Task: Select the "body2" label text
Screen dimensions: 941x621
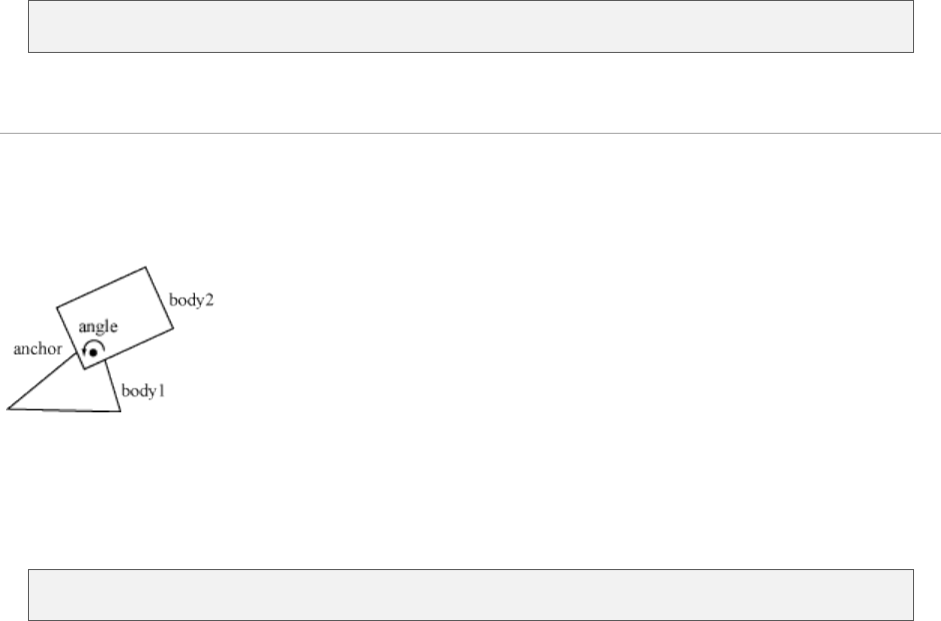Action: [x=192, y=301]
